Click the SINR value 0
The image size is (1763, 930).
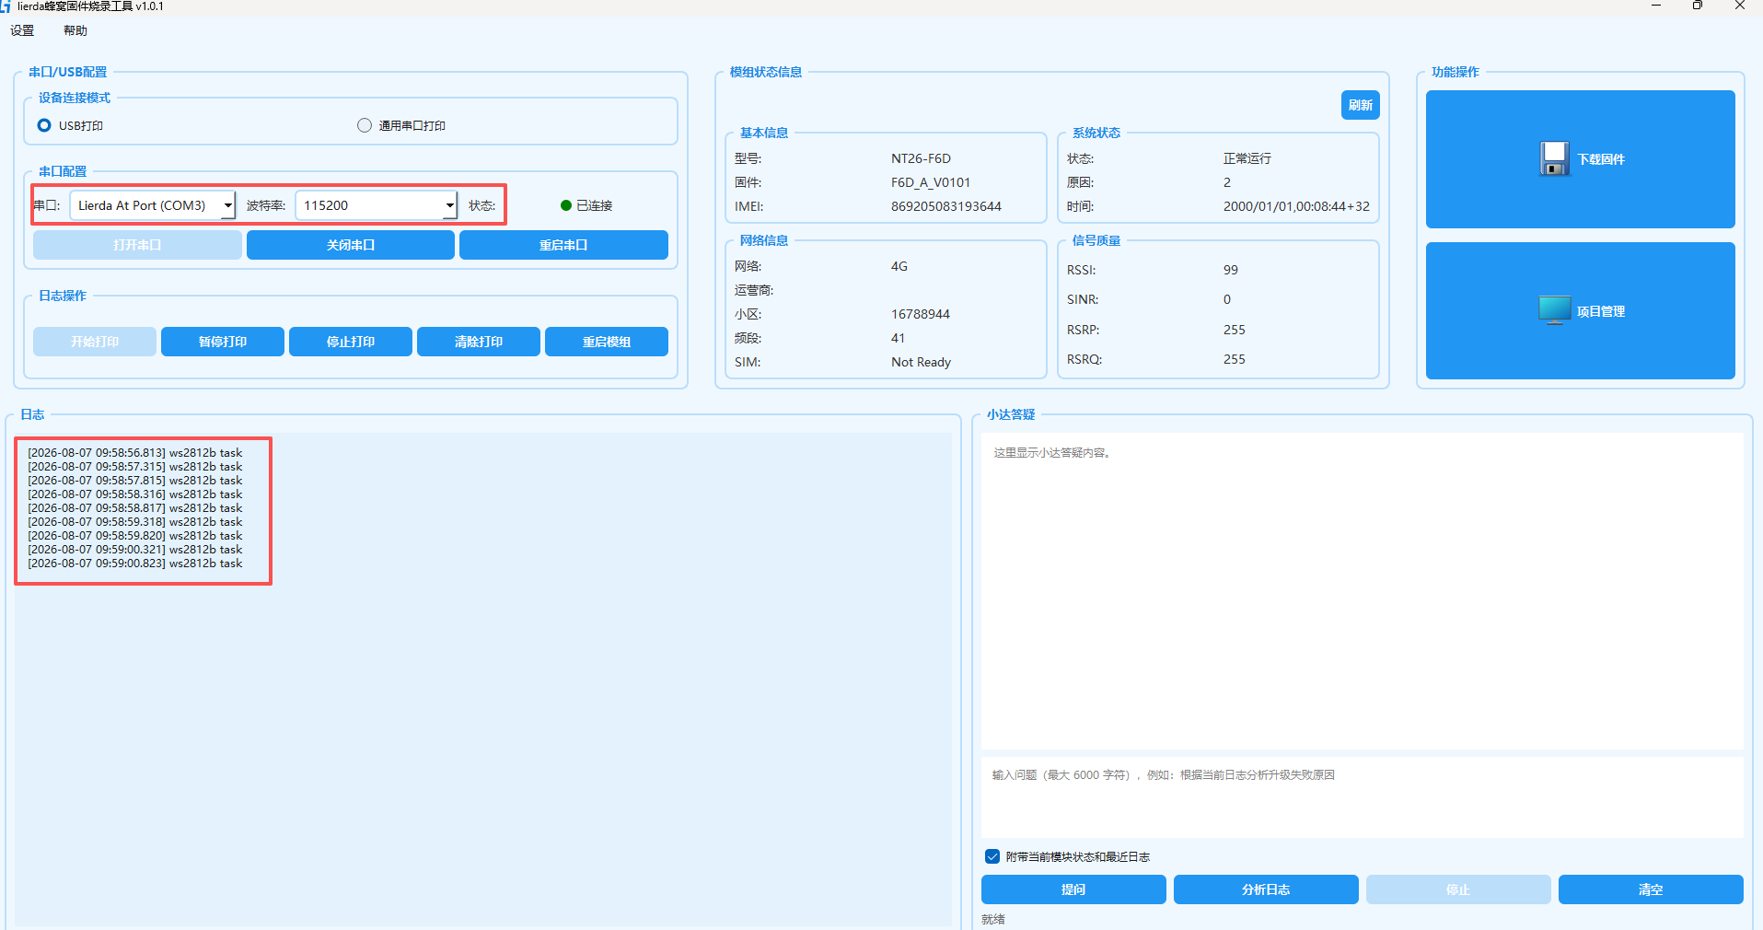click(x=1227, y=299)
